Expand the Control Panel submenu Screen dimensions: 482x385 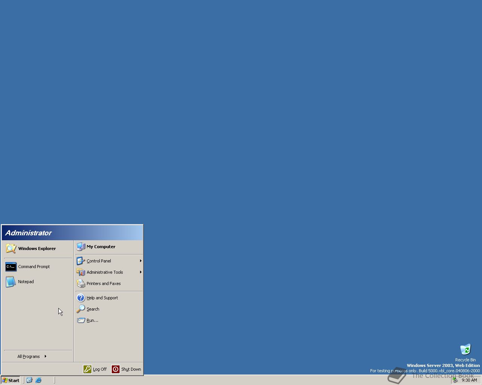pyautogui.click(x=109, y=261)
